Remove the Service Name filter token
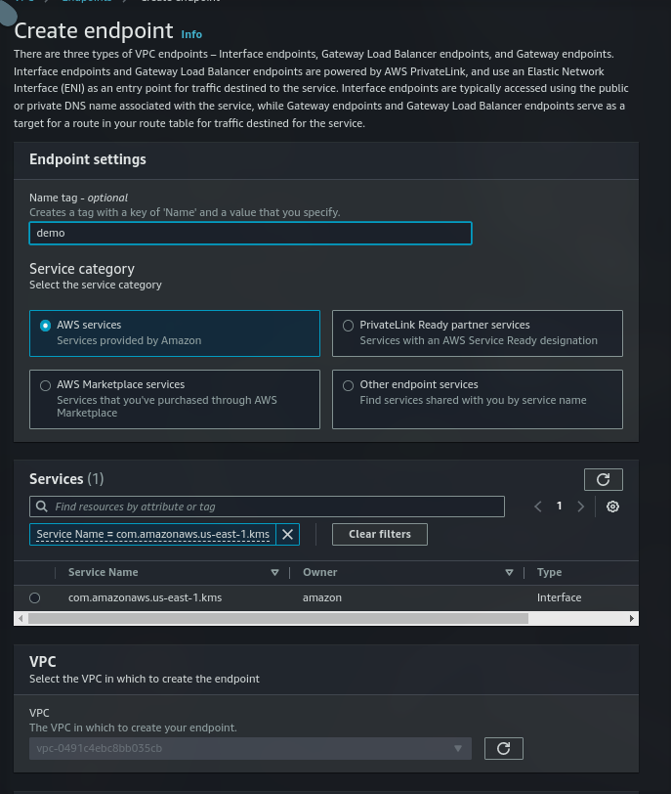 coord(287,534)
